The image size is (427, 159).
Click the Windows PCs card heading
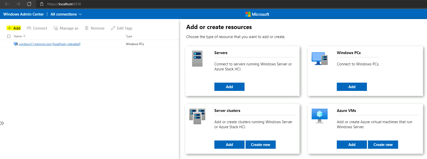(349, 53)
